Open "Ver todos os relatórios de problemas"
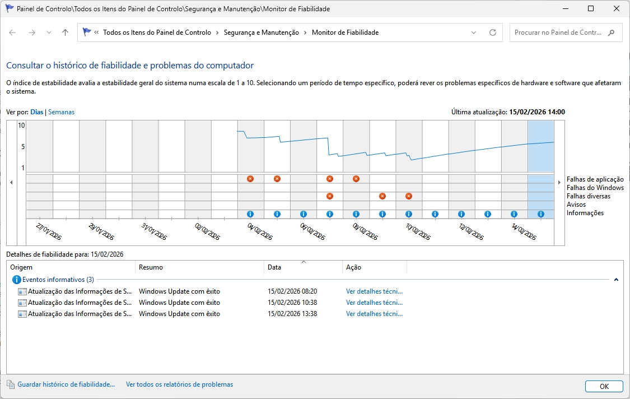 tap(179, 384)
